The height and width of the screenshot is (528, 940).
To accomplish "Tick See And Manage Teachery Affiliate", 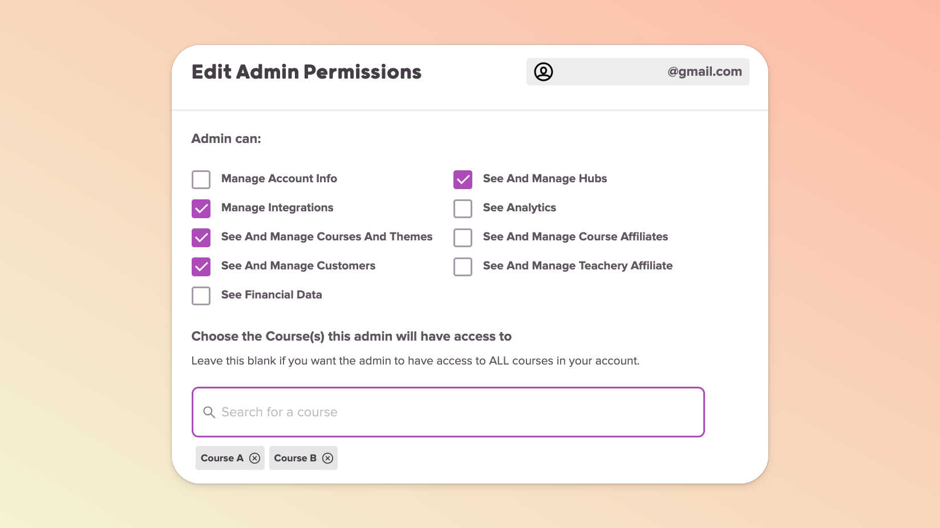I will pos(463,267).
